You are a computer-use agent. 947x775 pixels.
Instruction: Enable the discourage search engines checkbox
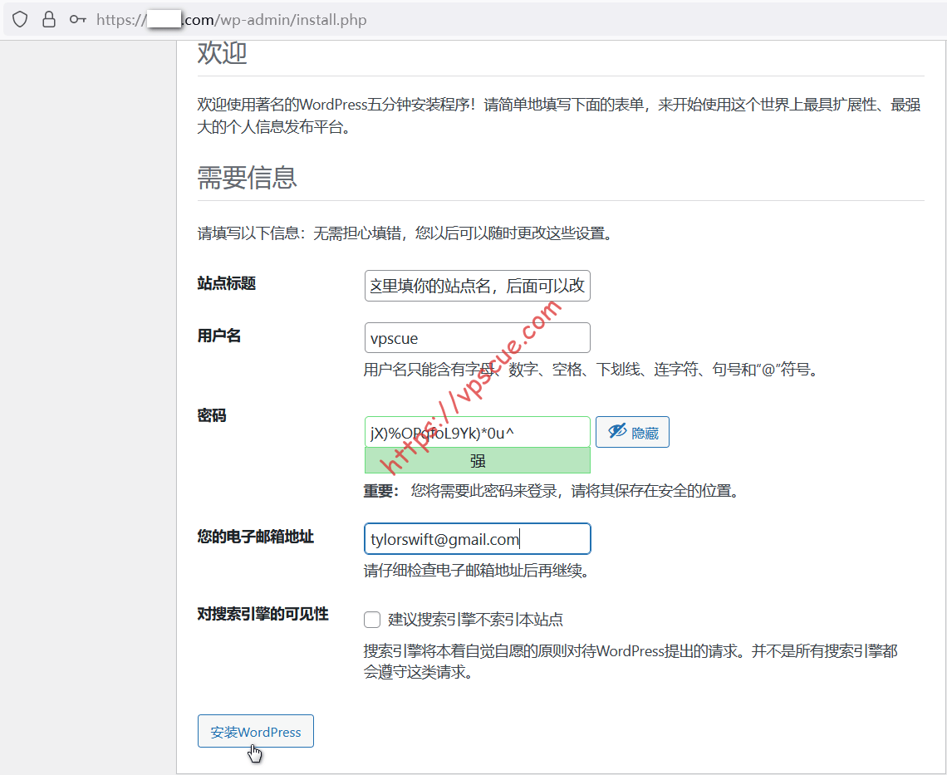coord(372,620)
